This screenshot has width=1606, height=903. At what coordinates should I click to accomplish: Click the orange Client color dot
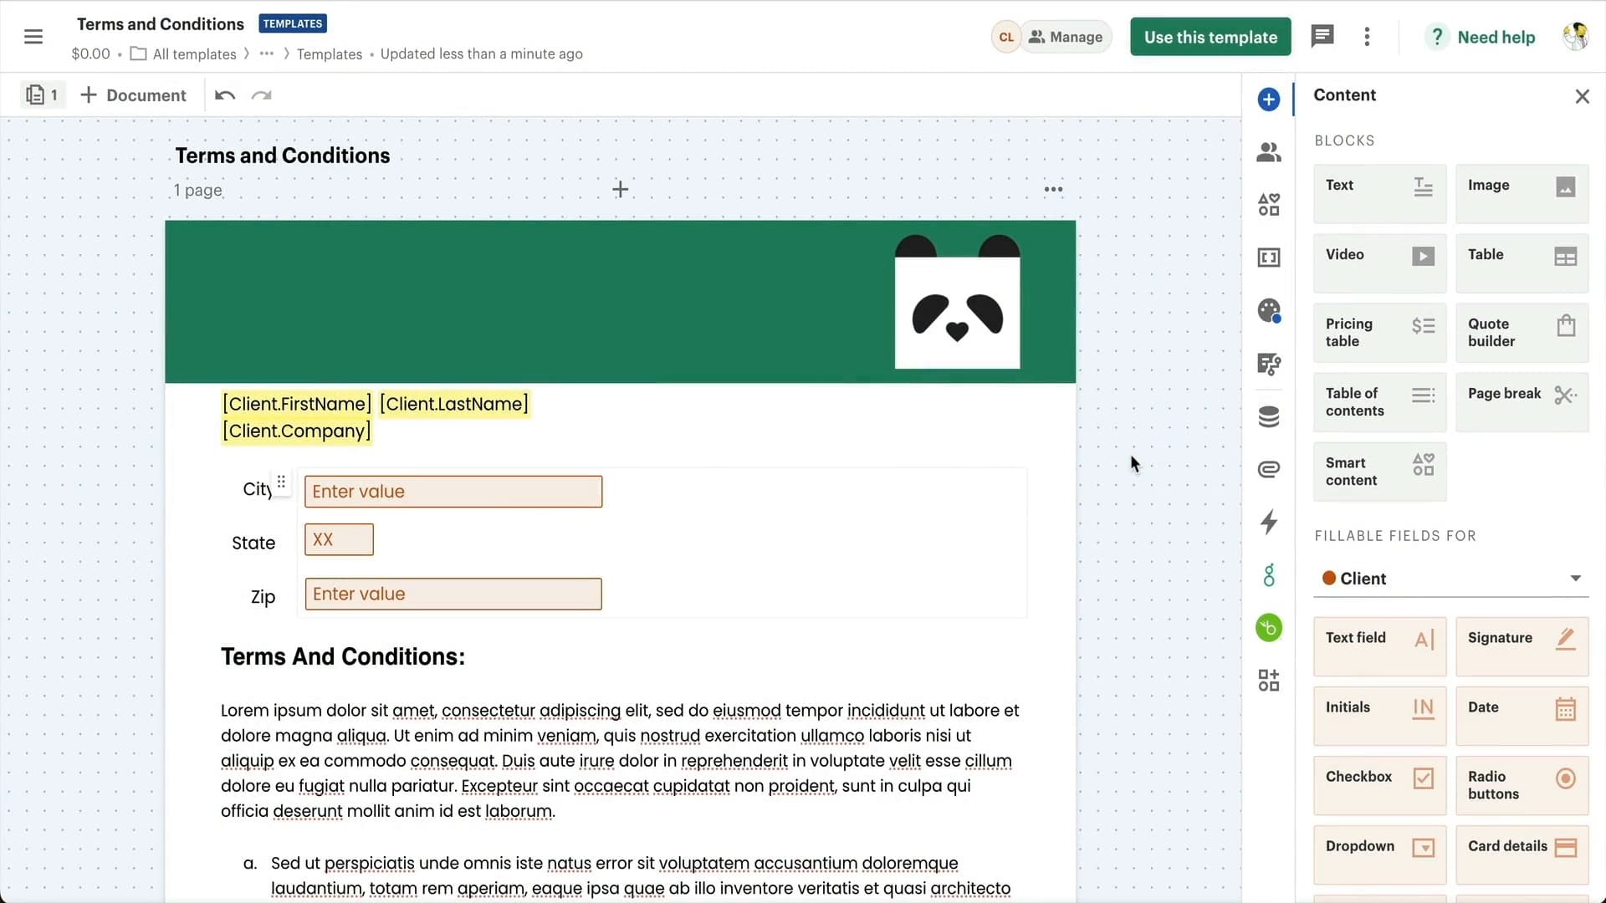(1328, 579)
